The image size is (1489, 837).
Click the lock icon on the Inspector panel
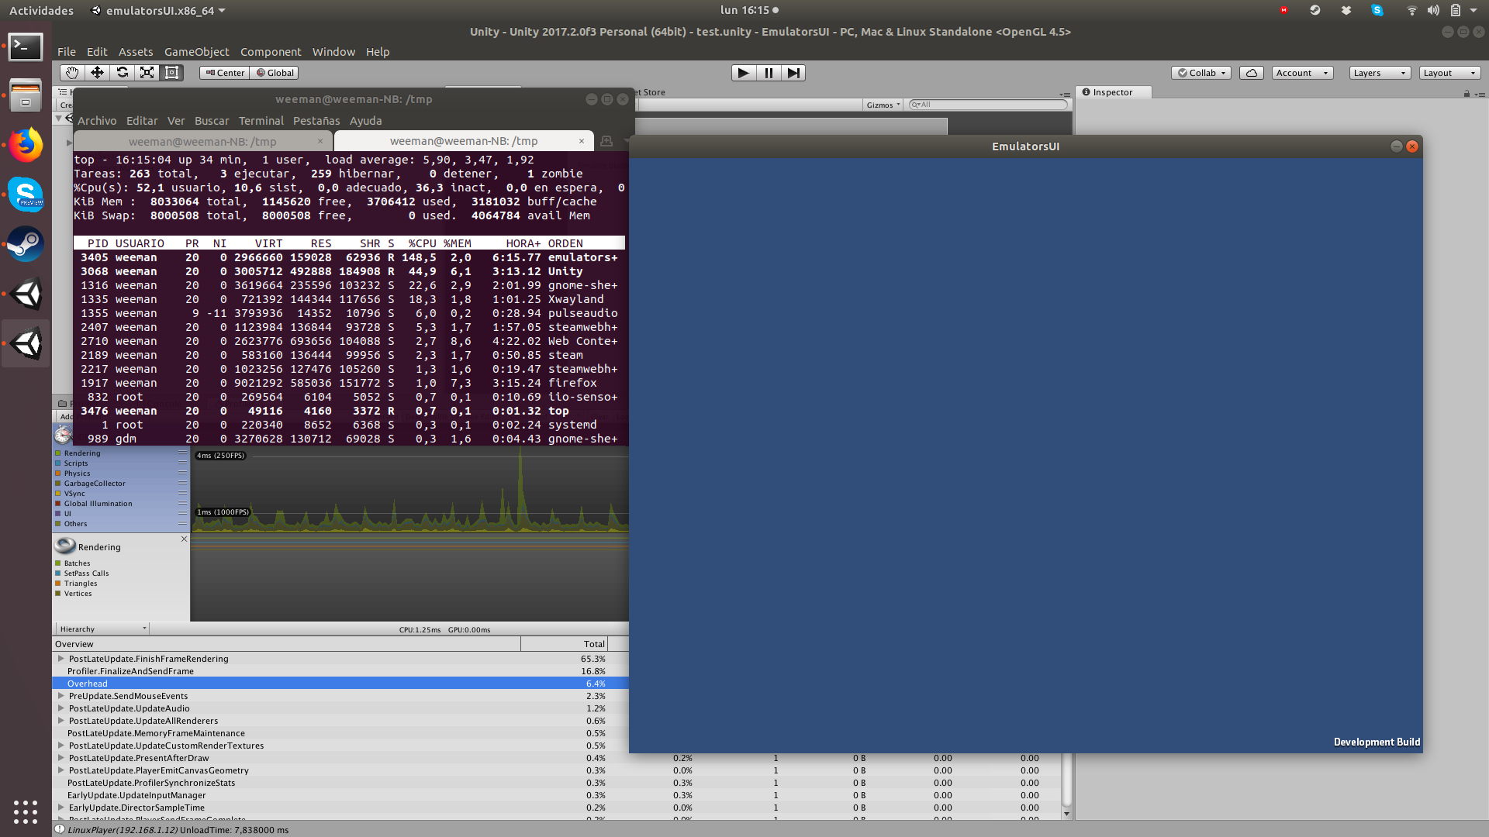1465,92
